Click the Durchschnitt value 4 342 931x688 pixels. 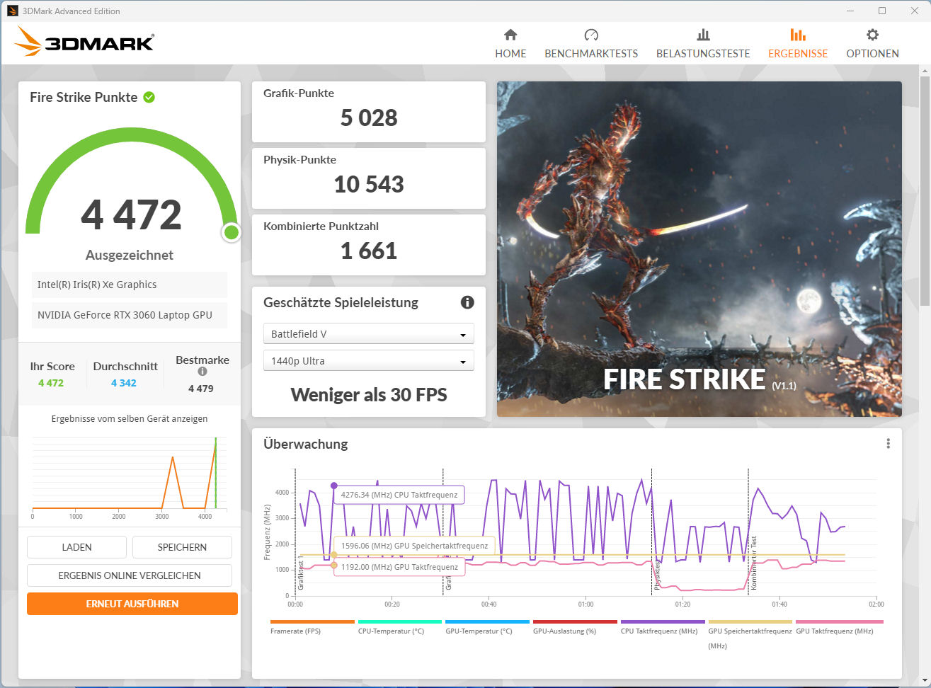pos(124,383)
